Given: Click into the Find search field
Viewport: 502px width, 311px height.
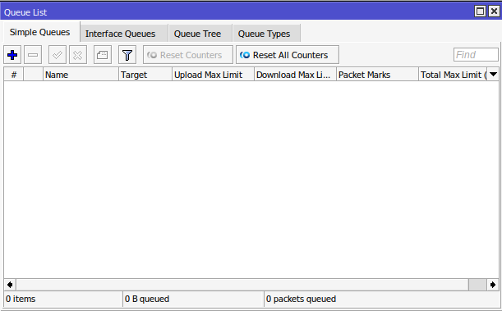Looking at the screenshot, I should [476, 55].
